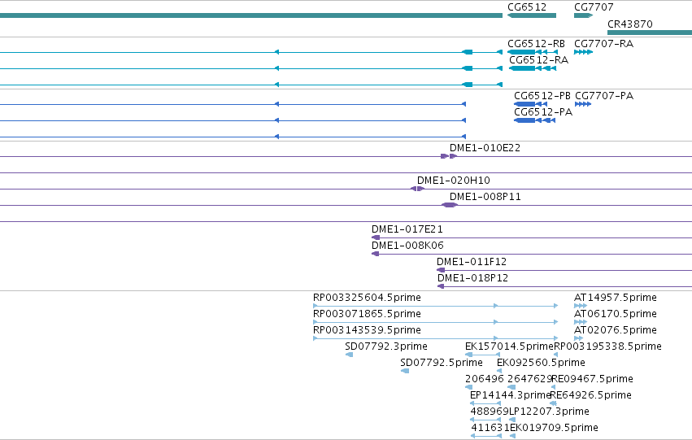
Task: Click the SD07792.5prime EST label
Action: [442, 364]
